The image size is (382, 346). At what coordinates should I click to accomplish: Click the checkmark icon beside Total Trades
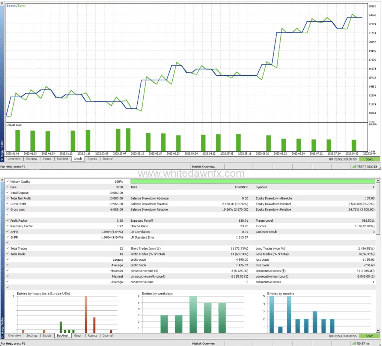7,249
